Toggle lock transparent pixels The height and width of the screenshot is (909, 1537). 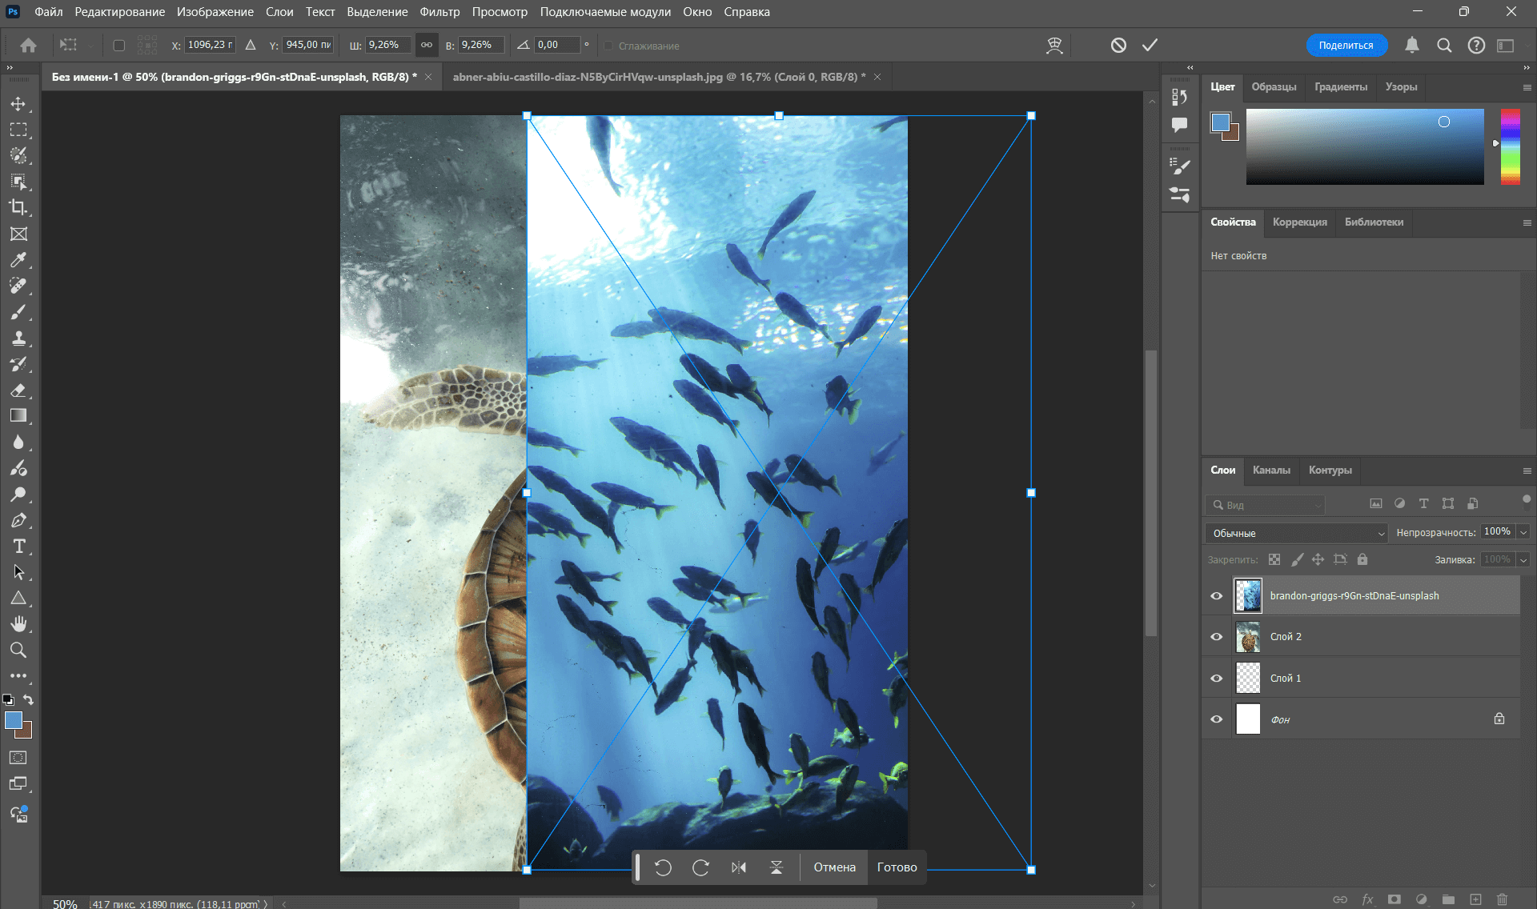[1274, 559]
